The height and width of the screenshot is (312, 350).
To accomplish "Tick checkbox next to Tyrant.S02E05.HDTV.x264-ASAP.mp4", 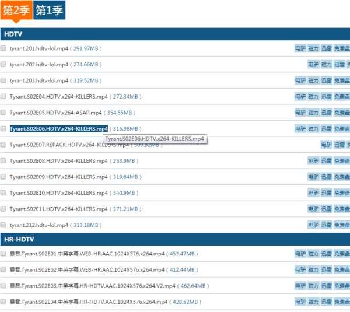I will pos(3,113).
